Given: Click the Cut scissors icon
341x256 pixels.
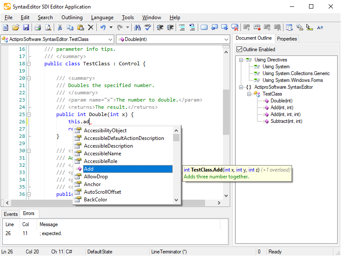Looking at the screenshot, I should point(60,27).
